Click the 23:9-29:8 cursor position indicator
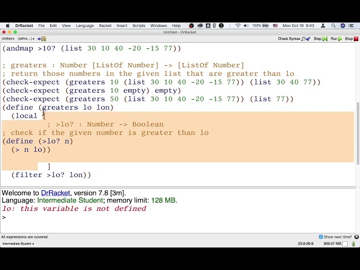This screenshot has height=270, width=360. [305, 244]
